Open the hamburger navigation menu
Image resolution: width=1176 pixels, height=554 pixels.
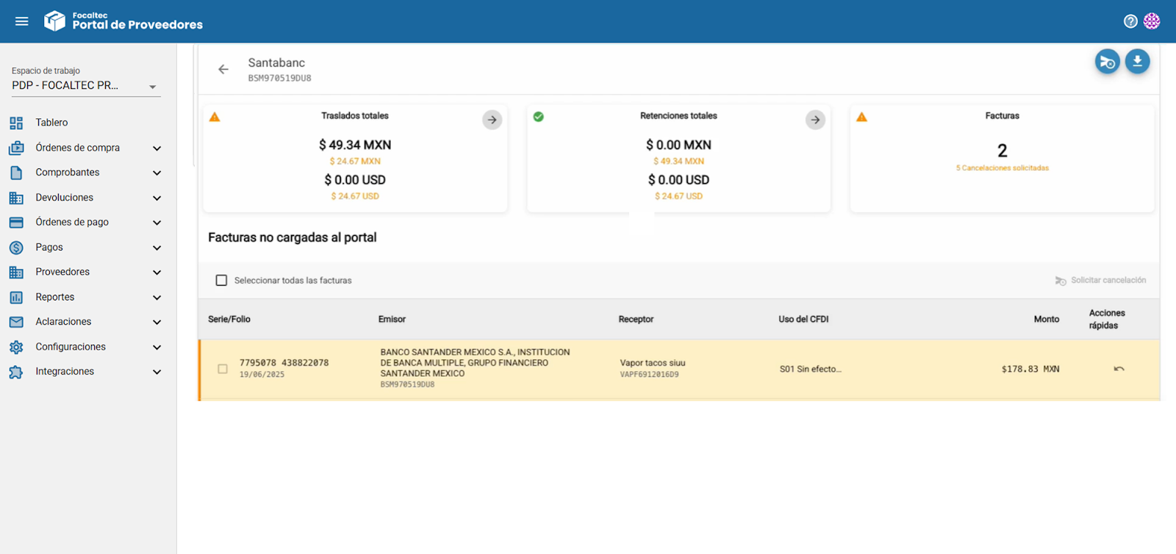pos(22,21)
